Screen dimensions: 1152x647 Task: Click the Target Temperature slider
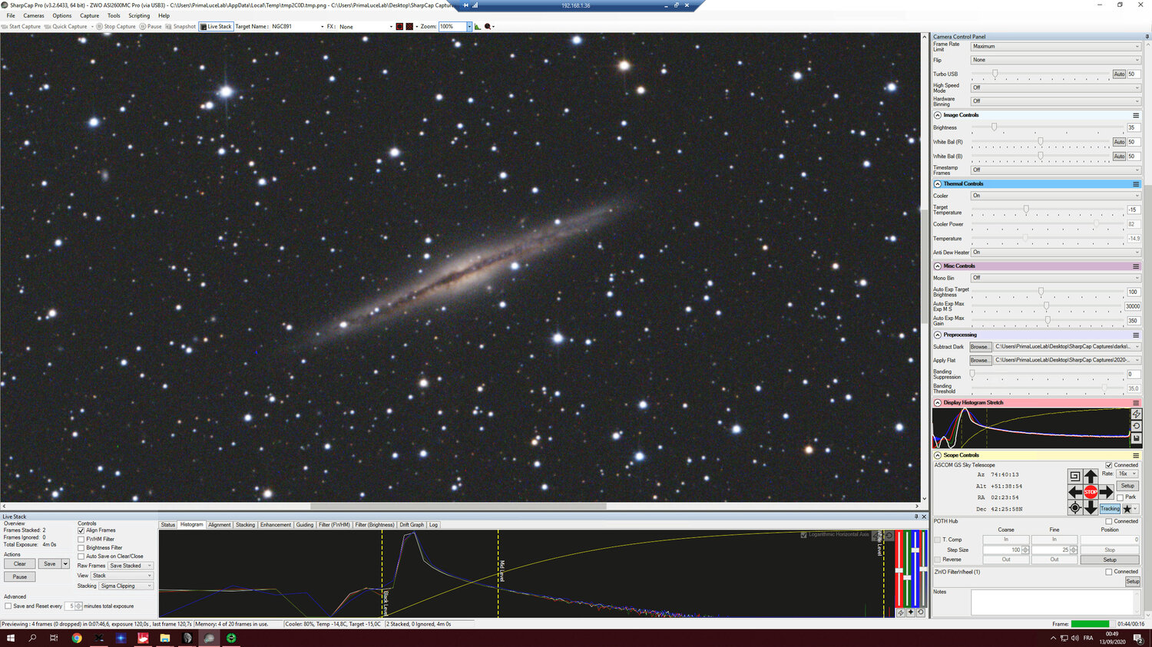(x=1047, y=210)
